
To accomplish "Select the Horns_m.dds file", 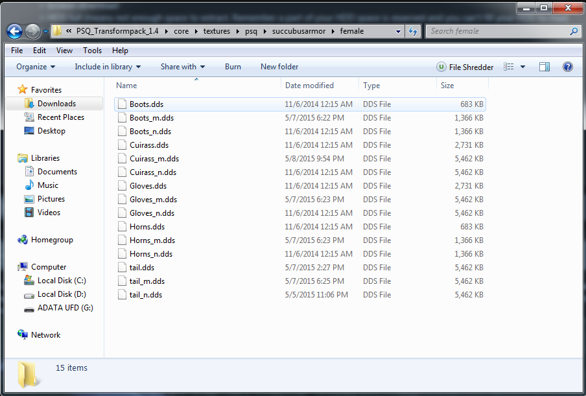I will [299, 240].
